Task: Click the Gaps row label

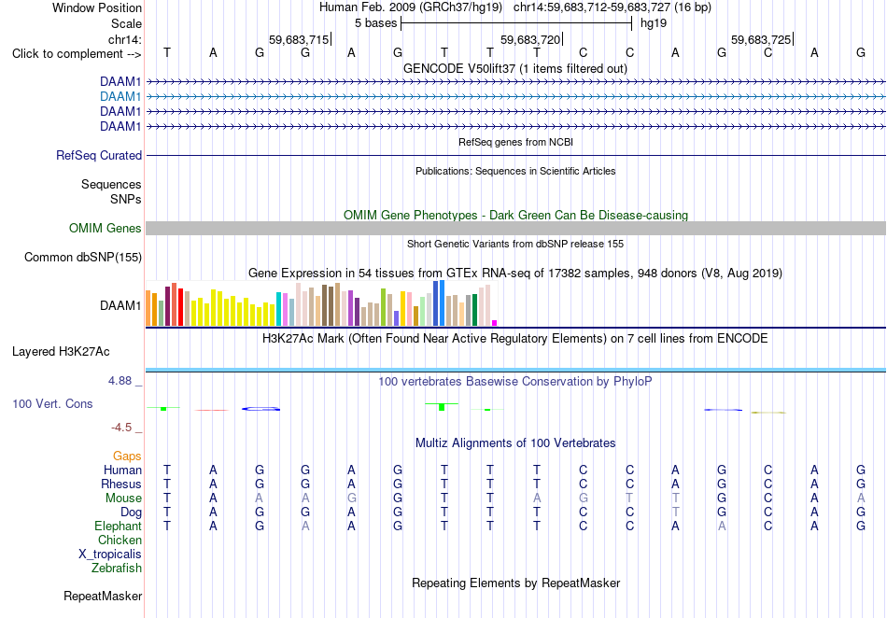Action: [127, 456]
